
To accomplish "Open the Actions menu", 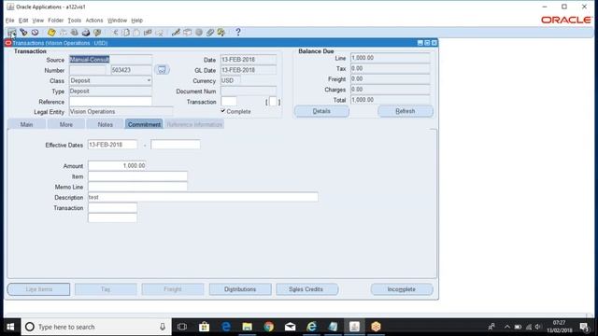I will click(94, 21).
